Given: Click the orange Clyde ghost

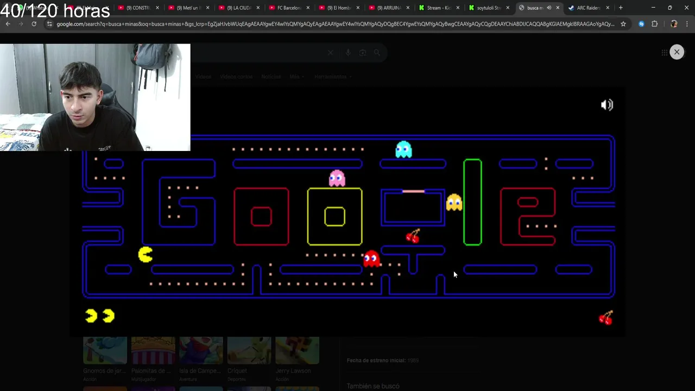Looking at the screenshot, I should [454, 203].
